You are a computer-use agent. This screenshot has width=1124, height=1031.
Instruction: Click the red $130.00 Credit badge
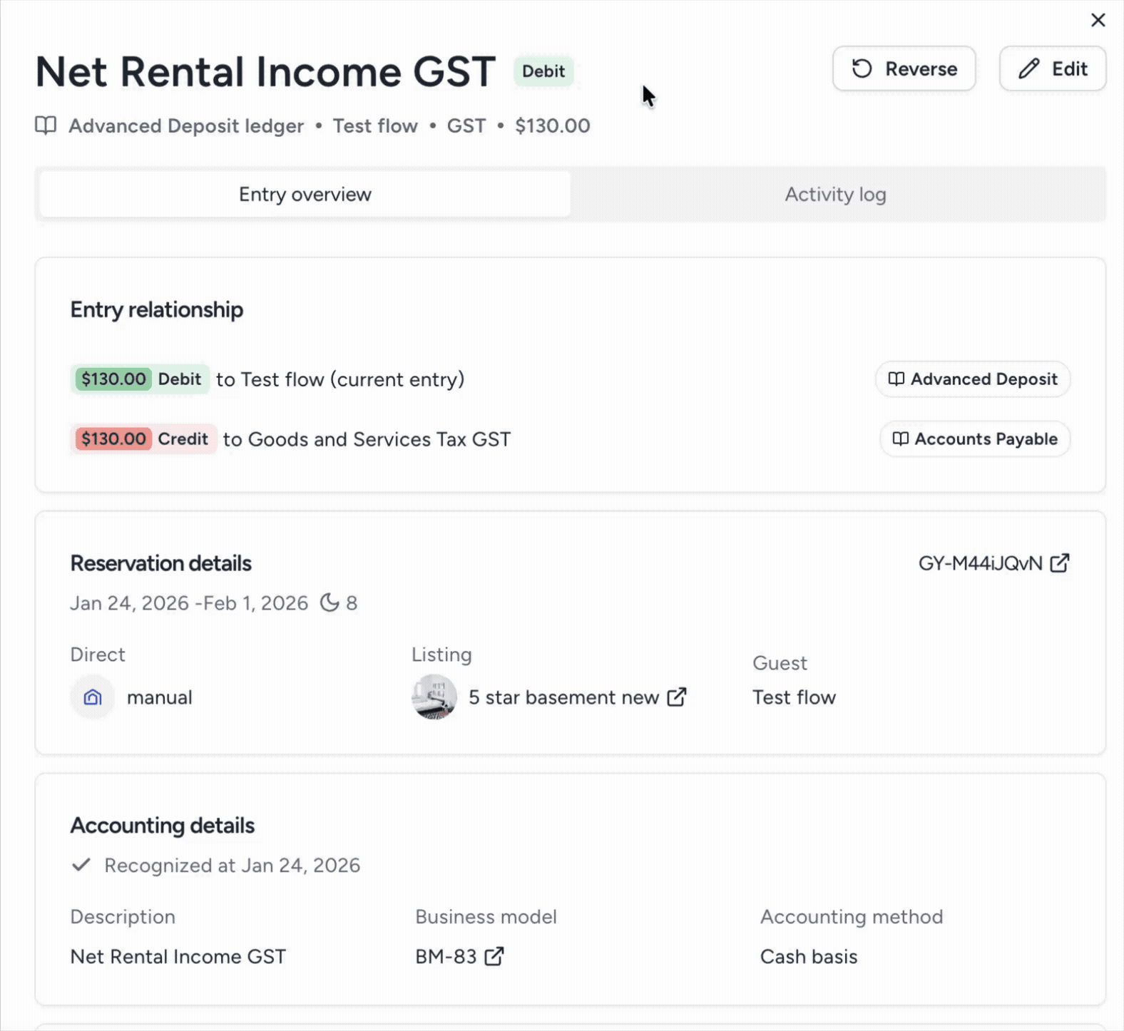point(143,439)
